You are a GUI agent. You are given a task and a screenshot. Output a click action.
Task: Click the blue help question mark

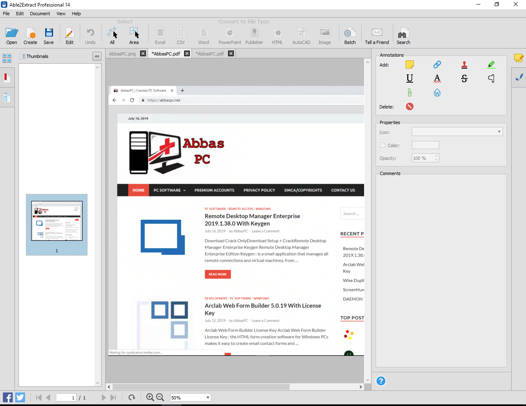(381, 381)
